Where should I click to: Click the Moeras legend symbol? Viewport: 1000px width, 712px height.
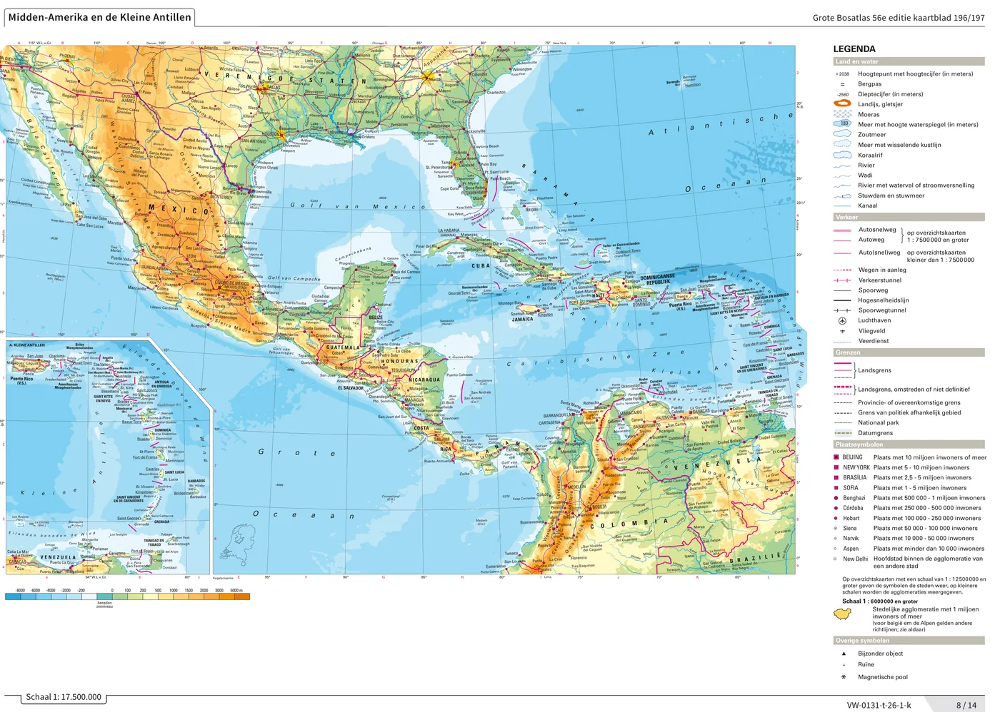click(x=842, y=114)
